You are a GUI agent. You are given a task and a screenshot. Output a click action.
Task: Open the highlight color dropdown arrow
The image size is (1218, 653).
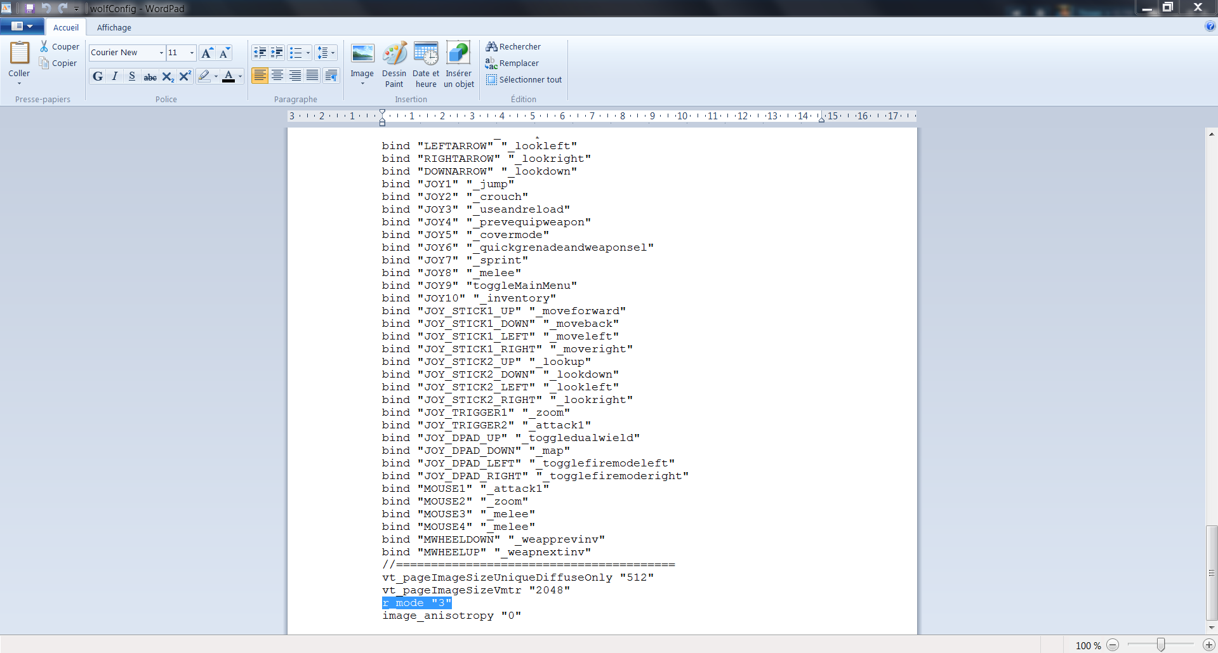(216, 76)
